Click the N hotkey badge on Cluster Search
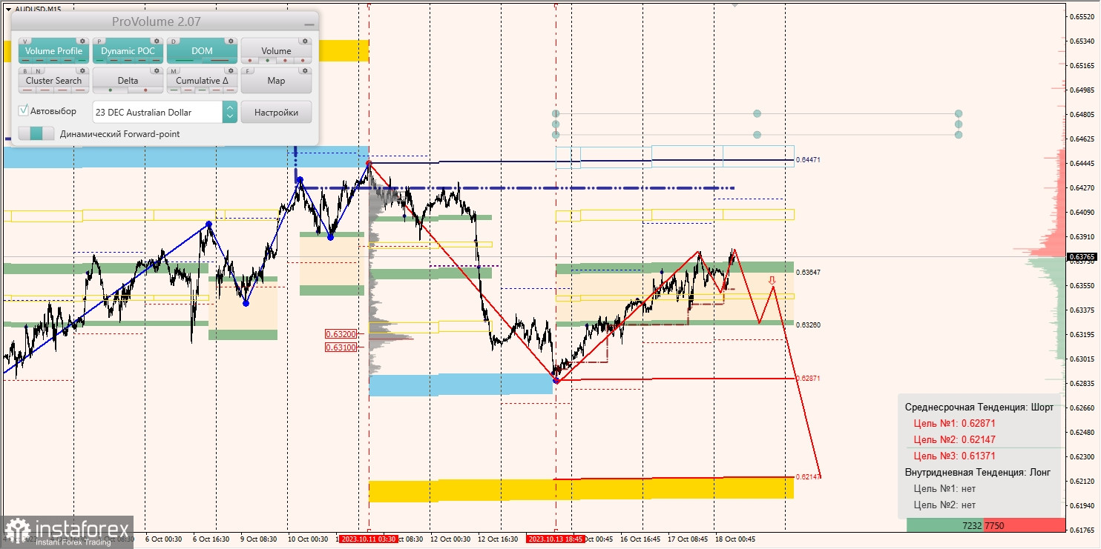Screen dimensions: 1101x549 point(38,71)
